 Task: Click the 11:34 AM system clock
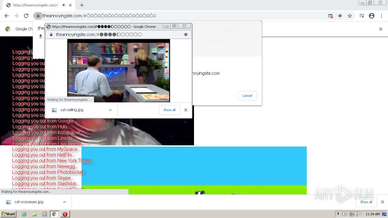373,214
